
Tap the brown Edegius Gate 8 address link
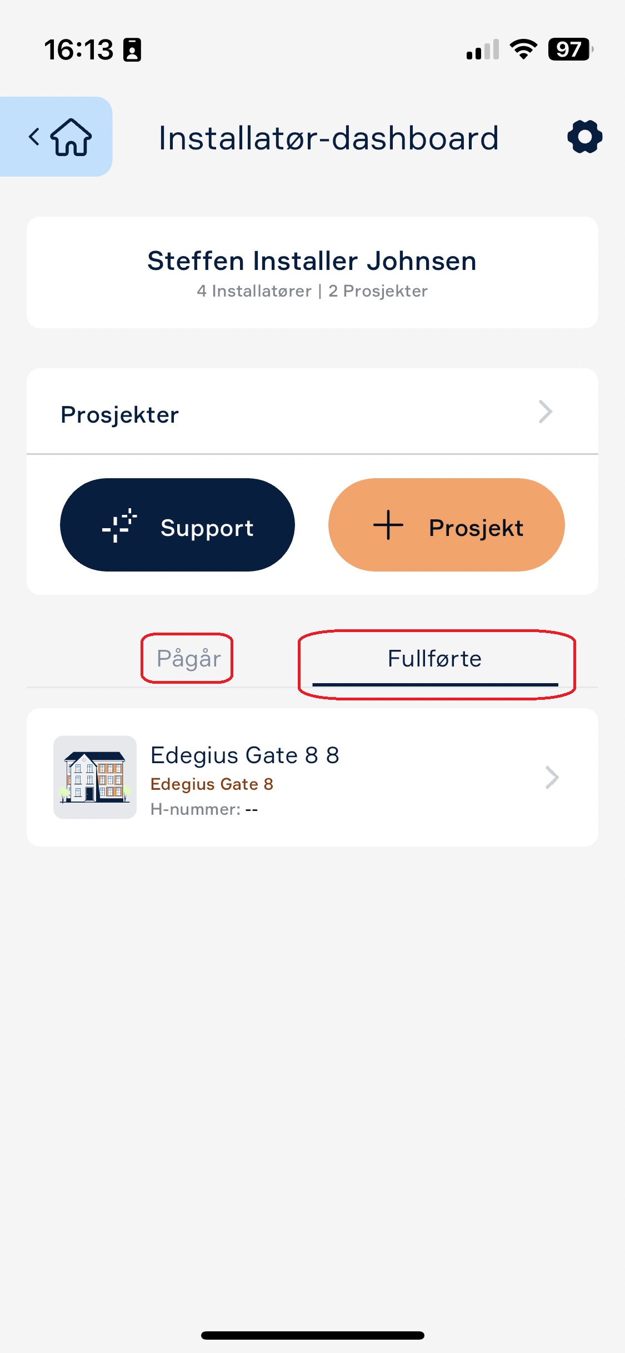point(212,784)
